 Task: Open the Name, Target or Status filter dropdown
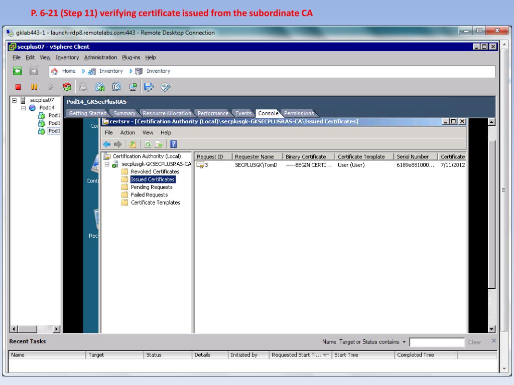404,342
